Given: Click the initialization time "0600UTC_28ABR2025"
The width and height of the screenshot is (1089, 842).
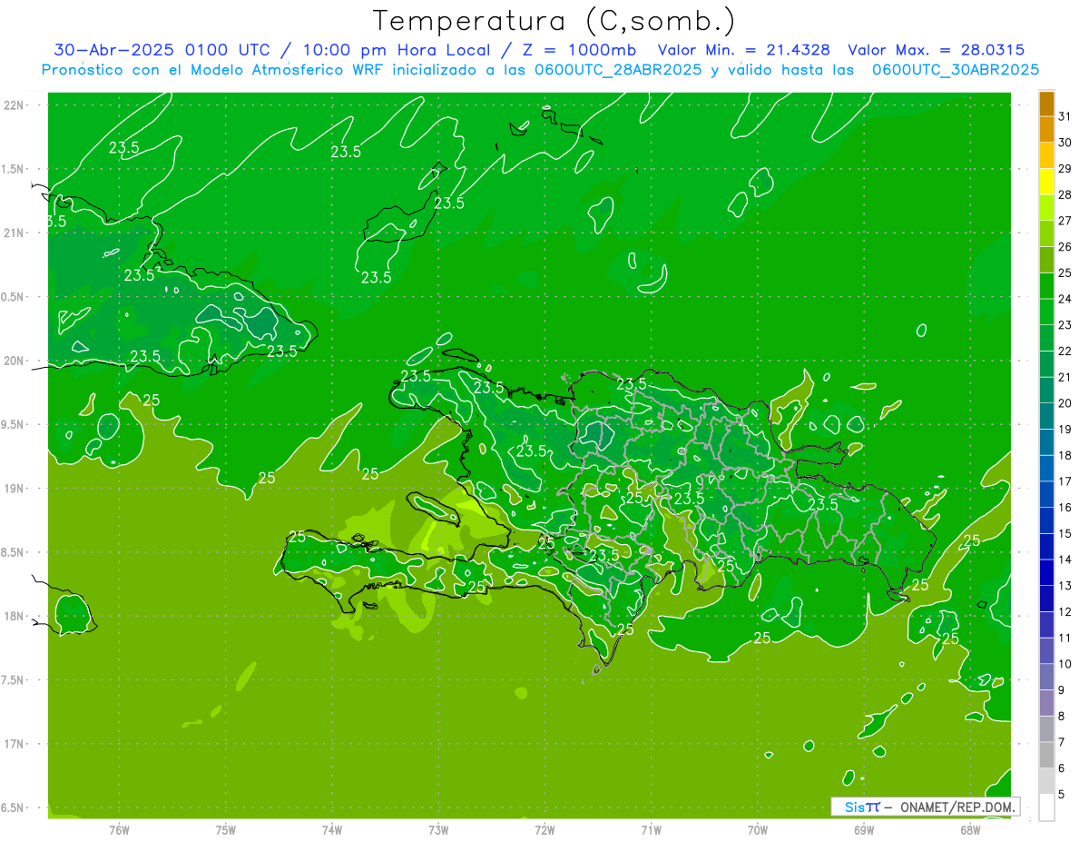Looking at the screenshot, I should 618,70.
